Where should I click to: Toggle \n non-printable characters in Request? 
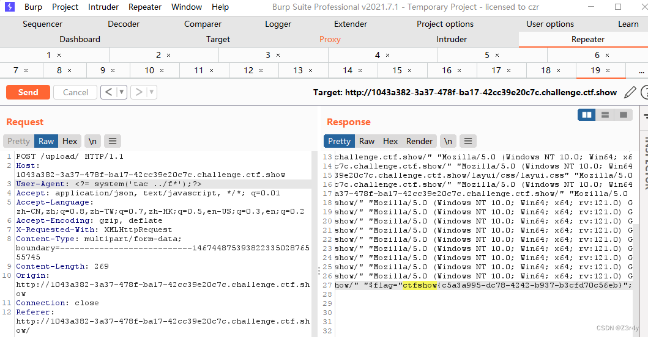pyautogui.click(x=92, y=141)
